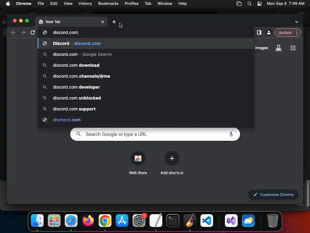The image size is (310, 233).
Task: Close the New Tab tab
Action: tap(103, 22)
